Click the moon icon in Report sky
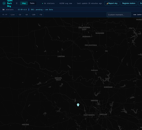 pyautogui.click(x=107, y=3)
